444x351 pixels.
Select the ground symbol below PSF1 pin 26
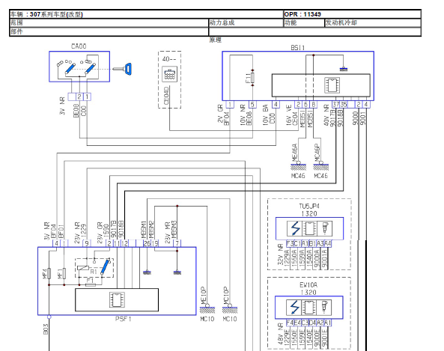point(147,272)
